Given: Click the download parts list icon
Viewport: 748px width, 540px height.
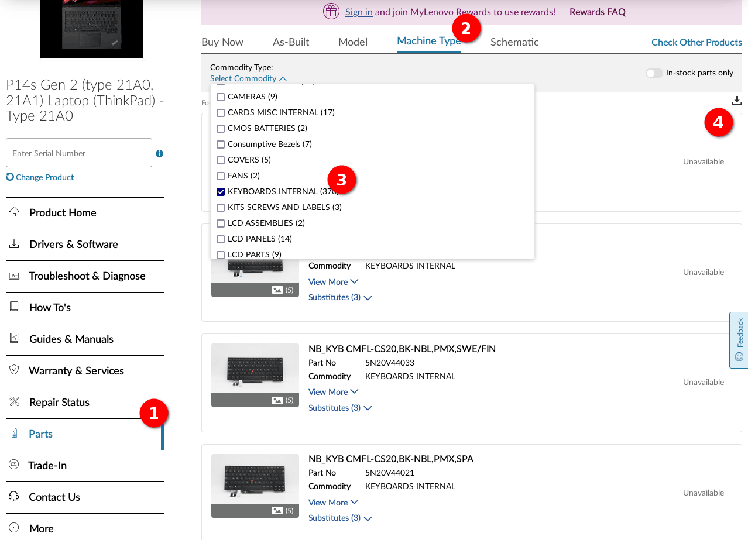Looking at the screenshot, I should [x=737, y=101].
